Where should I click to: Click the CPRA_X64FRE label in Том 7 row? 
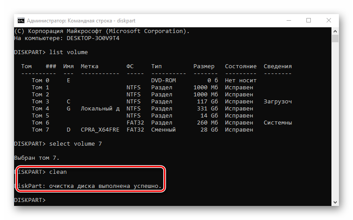click(x=100, y=130)
